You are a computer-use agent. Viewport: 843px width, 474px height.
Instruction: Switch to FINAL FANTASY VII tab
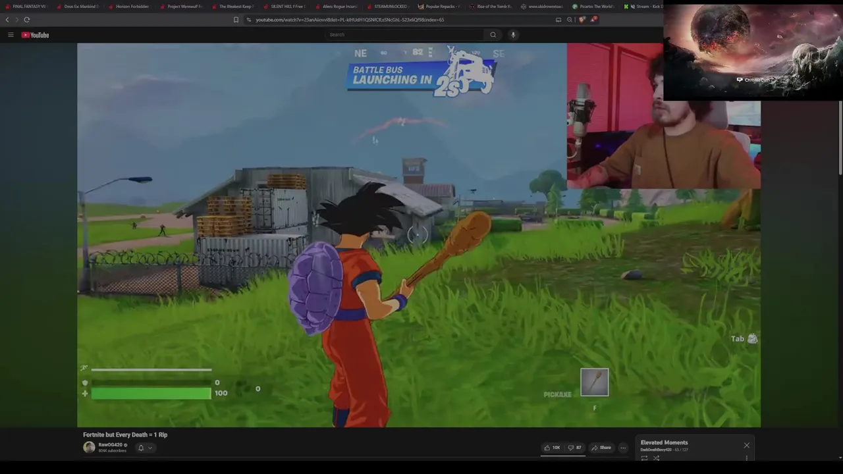coord(26,7)
